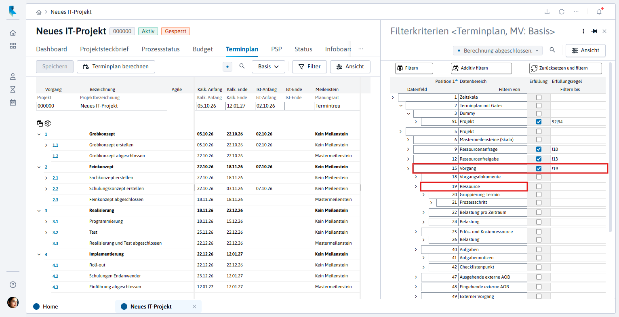Click the download icon in top bar

point(547,12)
